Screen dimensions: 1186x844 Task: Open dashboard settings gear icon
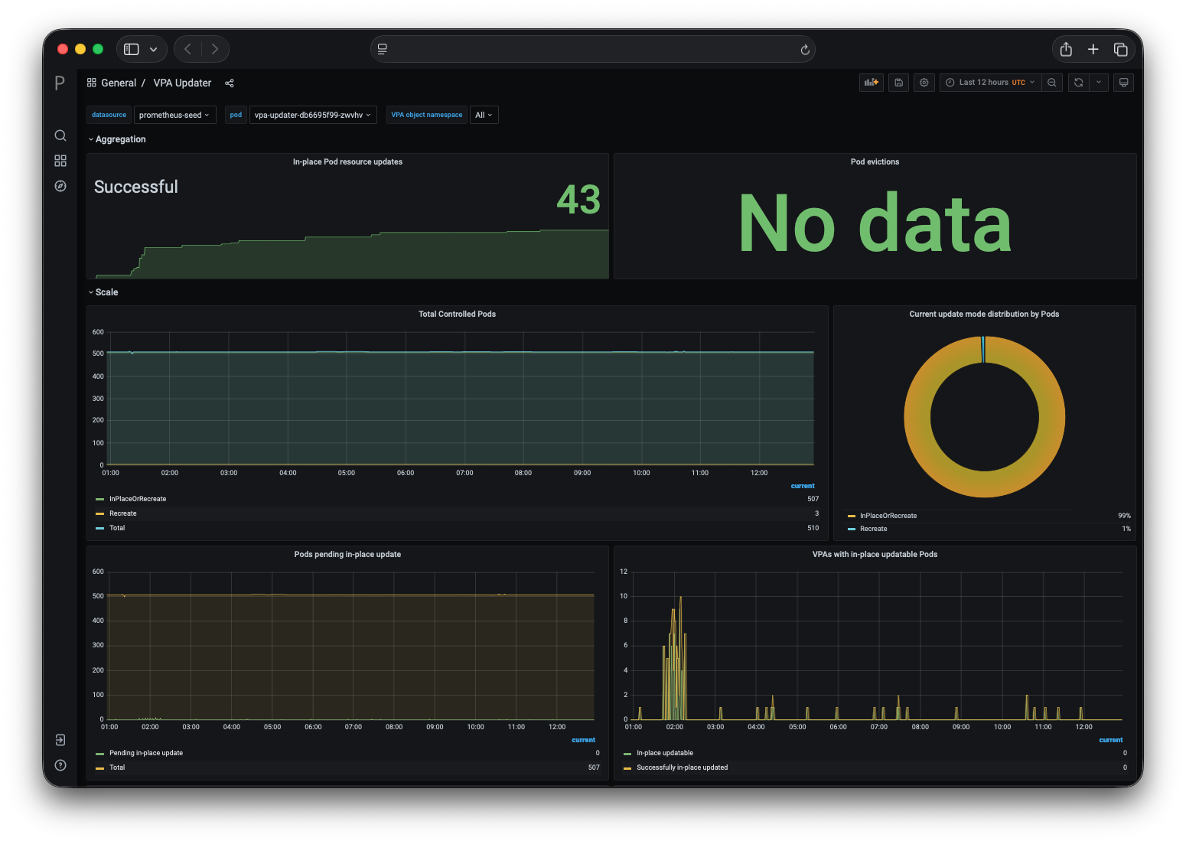pyautogui.click(x=924, y=83)
